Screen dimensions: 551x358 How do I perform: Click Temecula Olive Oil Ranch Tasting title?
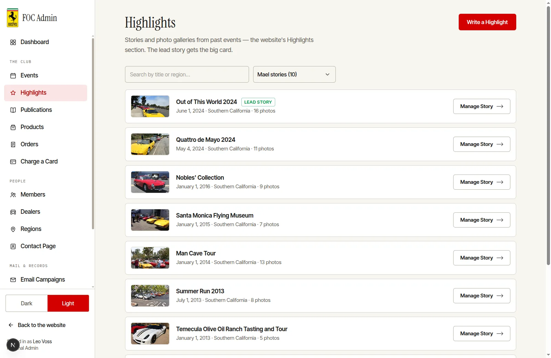(x=232, y=329)
